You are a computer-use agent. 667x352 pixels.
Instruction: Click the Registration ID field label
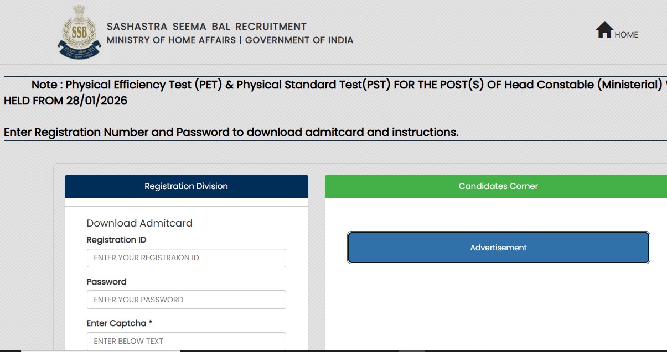point(116,239)
